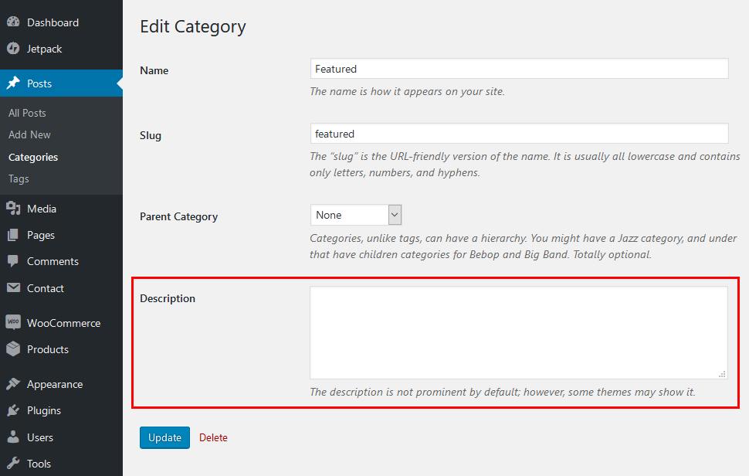Click the Contact envelope icon
This screenshot has height=476, width=749.
click(x=13, y=287)
